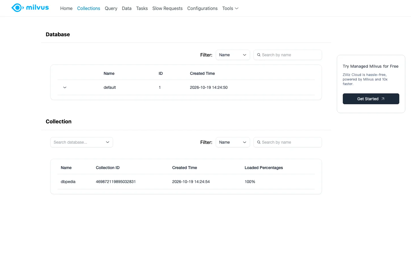Select collection ID 469872119895032831

tap(116, 182)
